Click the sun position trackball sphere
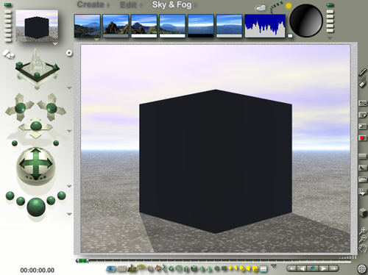368x275 pixels. click(x=306, y=21)
